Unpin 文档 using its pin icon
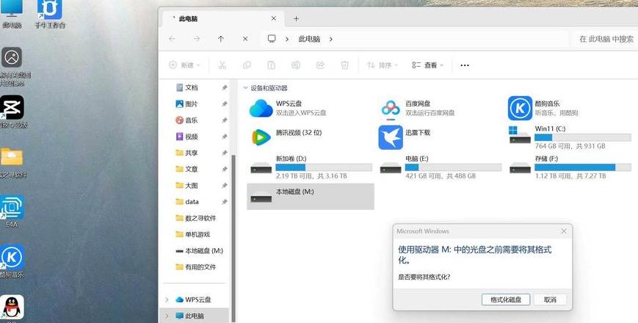 click(x=224, y=87)
